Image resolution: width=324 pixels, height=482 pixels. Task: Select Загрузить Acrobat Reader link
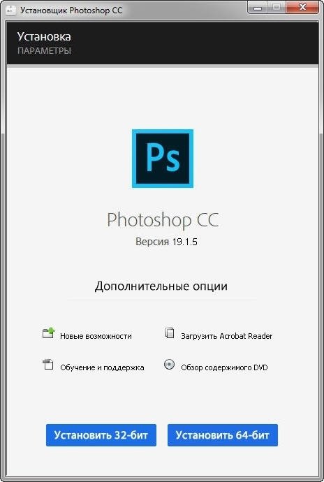point(226,336)
